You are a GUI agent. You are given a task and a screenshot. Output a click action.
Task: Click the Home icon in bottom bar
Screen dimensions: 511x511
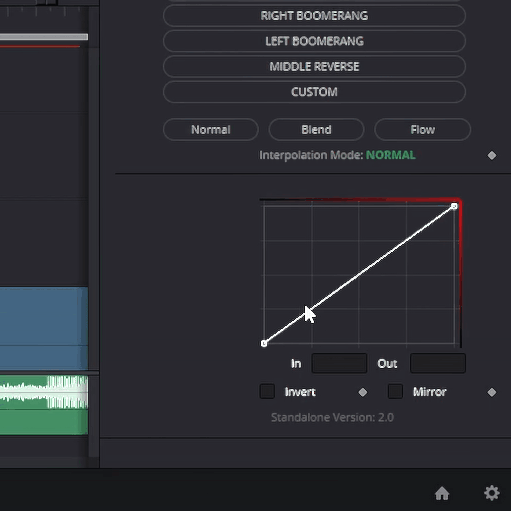(442, 493)
